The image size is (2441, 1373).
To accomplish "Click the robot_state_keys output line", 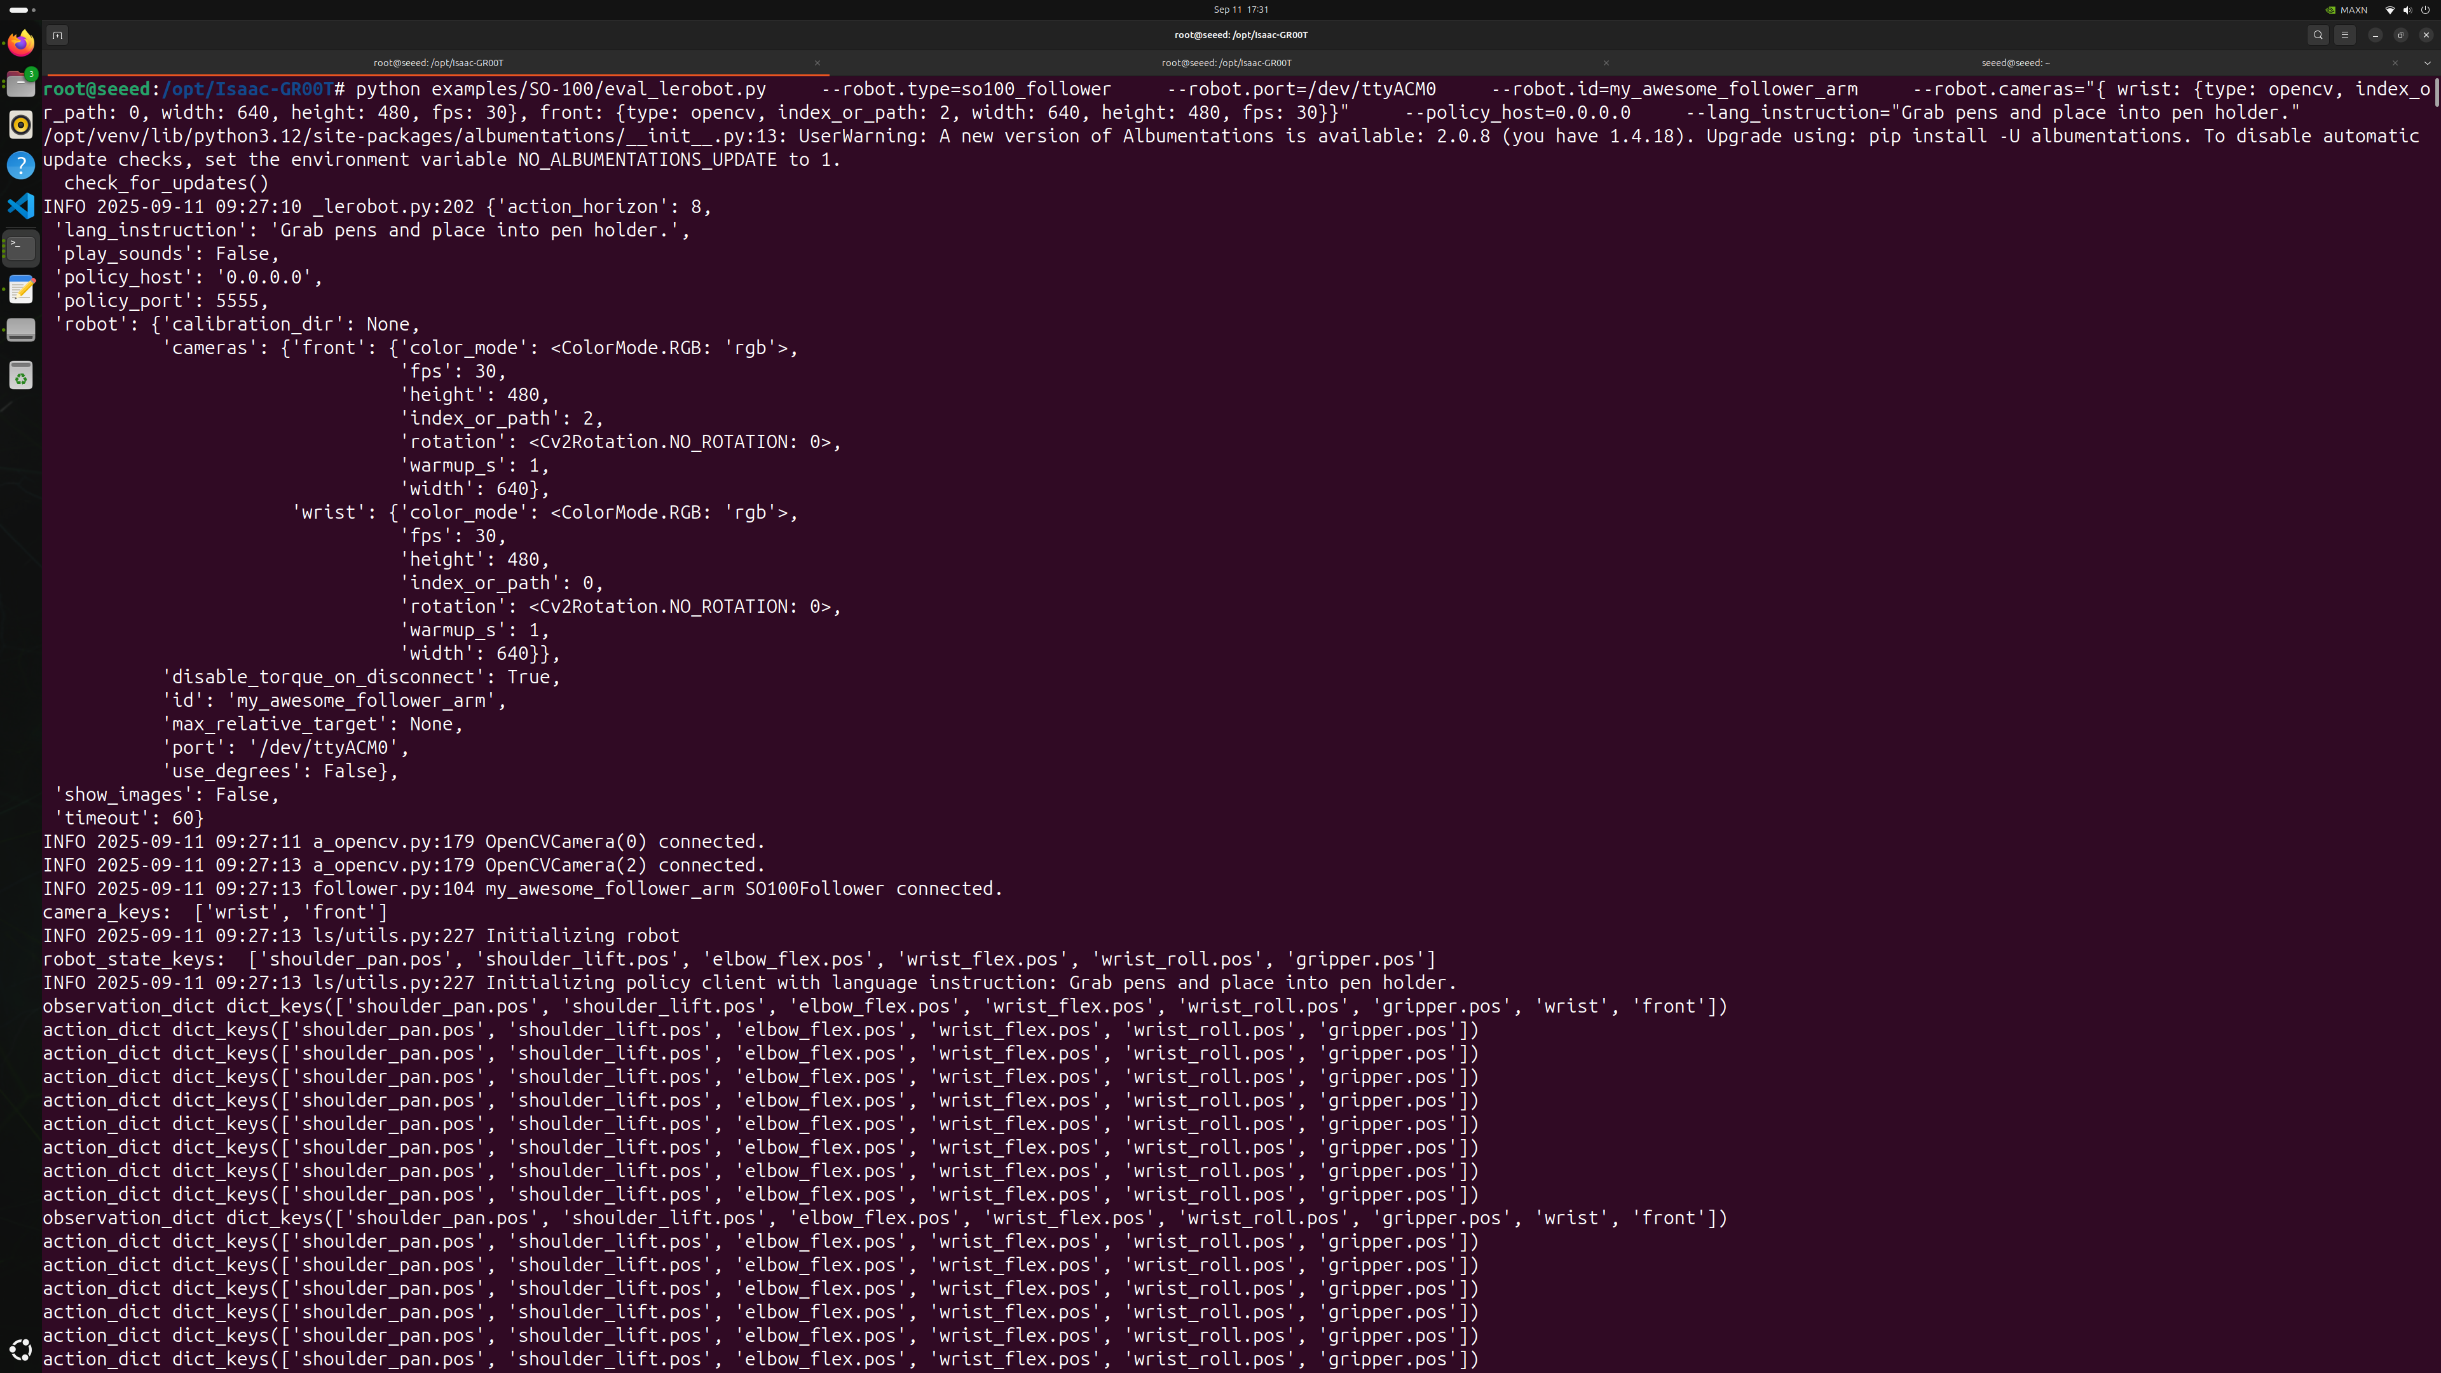I will pyautogui.click(x=739, y=959).
